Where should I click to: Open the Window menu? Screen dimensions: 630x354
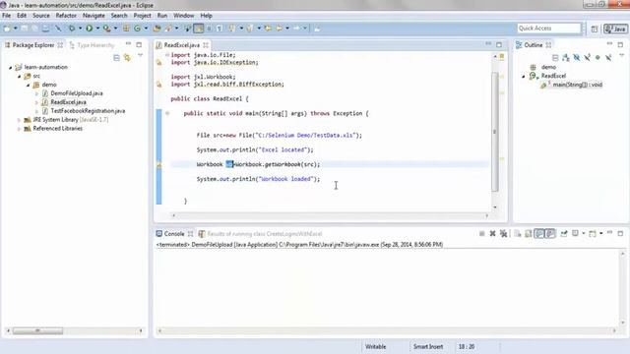tap(184, 16)
